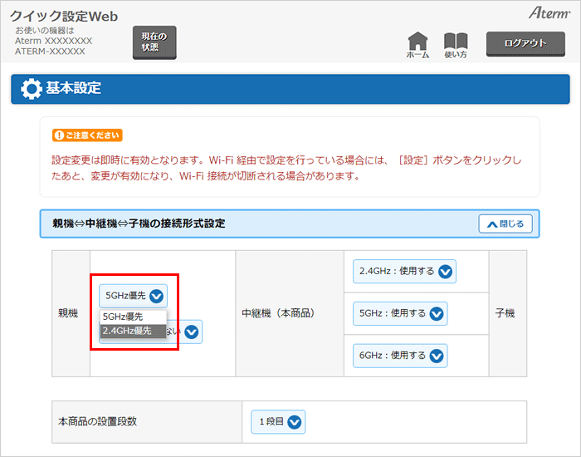This screenshot has width=581, height=457.
Task: Select 2.4GHz優先 from the open list
Action: tap(127, 331)
